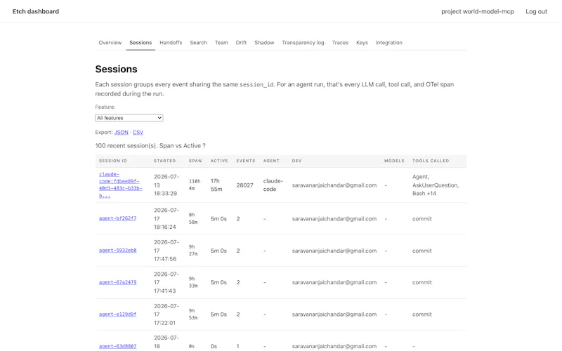Click the SPAN column header

coord(195,161)
